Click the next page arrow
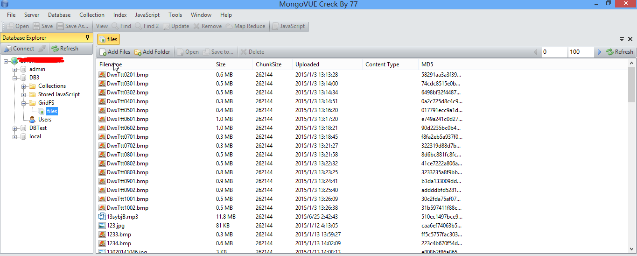 point(600,52)
